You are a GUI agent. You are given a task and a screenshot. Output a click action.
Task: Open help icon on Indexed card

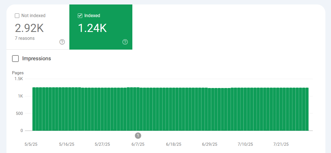point(125,42)
